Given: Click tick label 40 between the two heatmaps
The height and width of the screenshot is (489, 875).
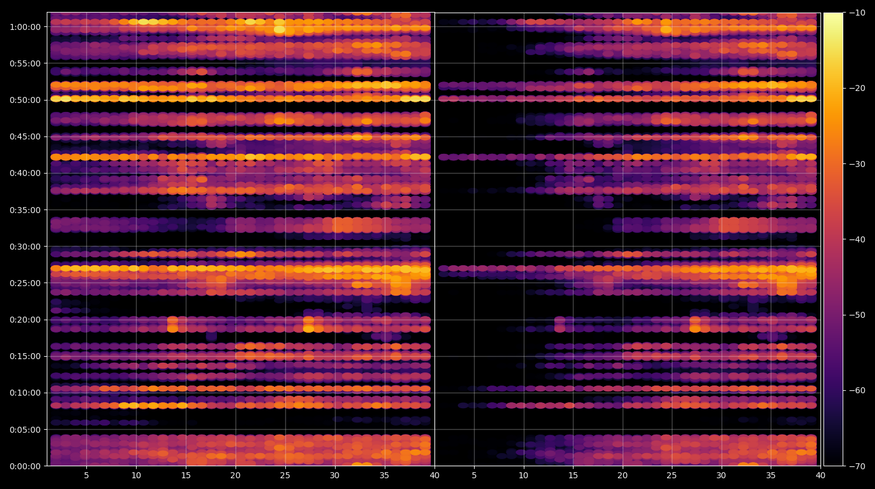Looking at the screenshot, I should [435, 476].
